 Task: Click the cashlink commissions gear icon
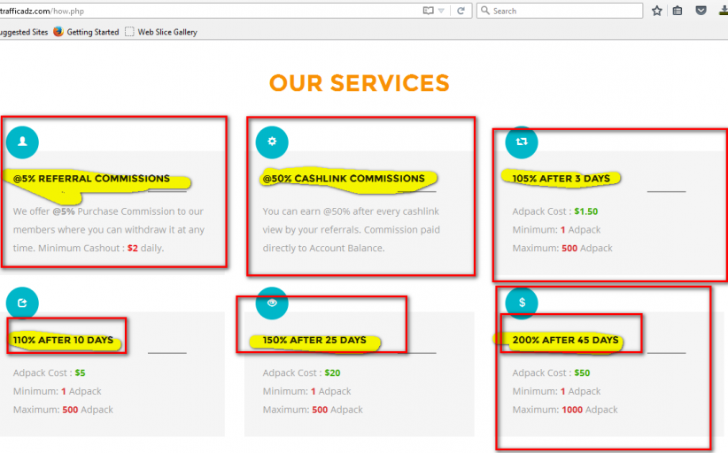click(272, 142)
